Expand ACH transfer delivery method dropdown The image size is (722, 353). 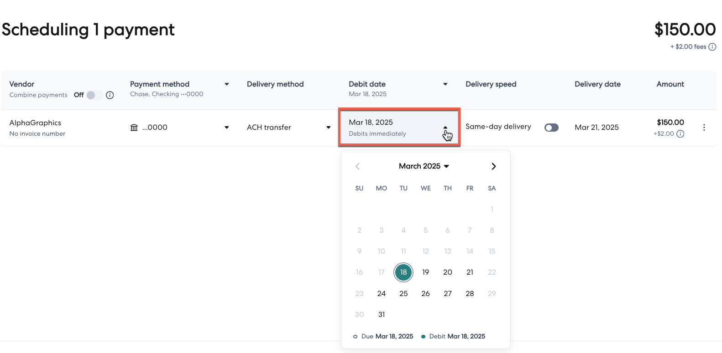(x=328, y=128)
